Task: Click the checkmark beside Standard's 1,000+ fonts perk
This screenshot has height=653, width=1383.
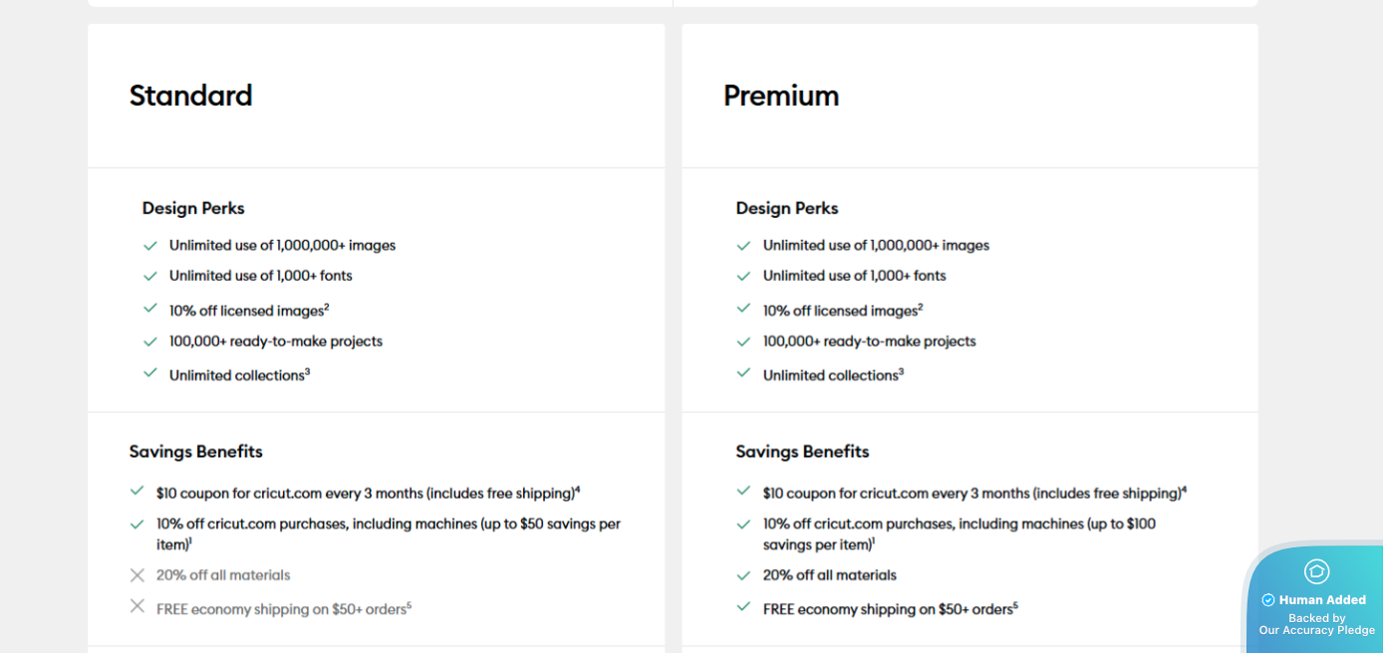Action: pyautogui.click(x=150, y=276)
